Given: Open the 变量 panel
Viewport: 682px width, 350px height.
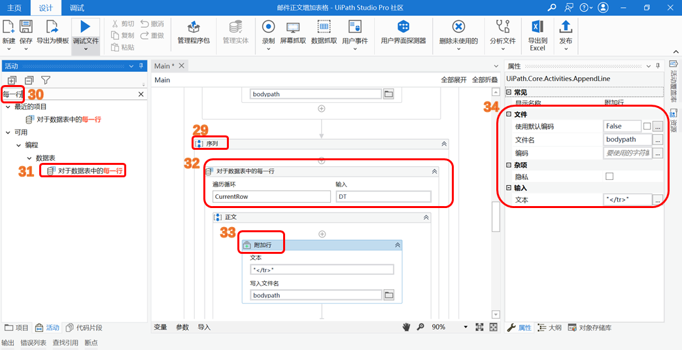Looking at the screenshot, I should point(160,327).
